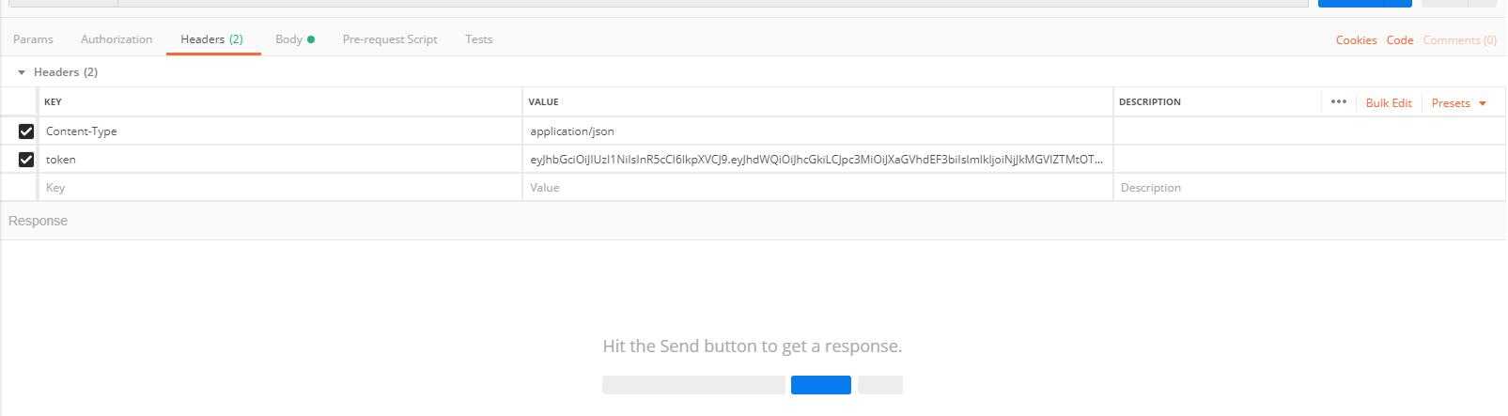This screenshot has width=1508, height=416.
Task: Click the empty Value input field
Action: [x=816, y=188]
